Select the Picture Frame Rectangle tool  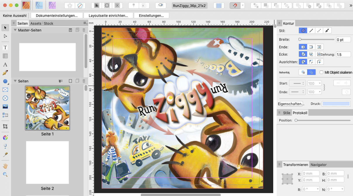(5, 90)
